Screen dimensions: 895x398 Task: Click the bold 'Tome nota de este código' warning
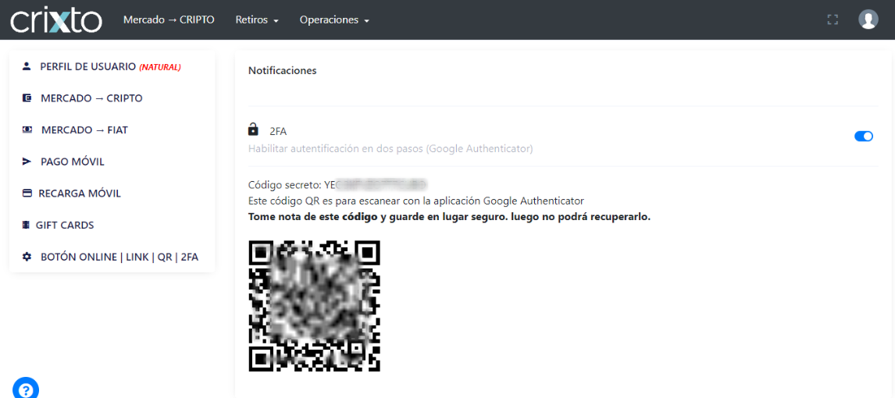449,217
